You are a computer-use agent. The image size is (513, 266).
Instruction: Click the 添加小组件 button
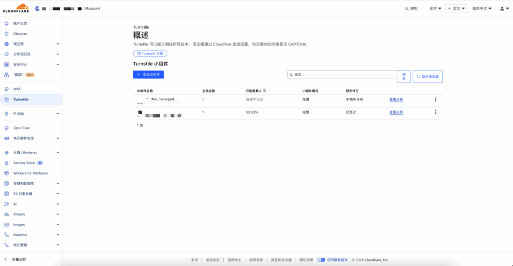point(148,74)
